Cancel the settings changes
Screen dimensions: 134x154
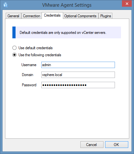pyautogui.click(x=92, y=144)
